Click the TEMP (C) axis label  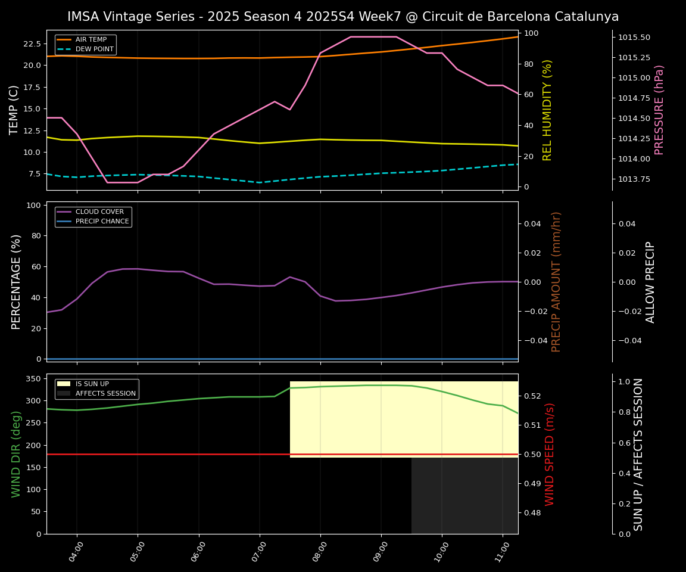[x=14, y=110]
